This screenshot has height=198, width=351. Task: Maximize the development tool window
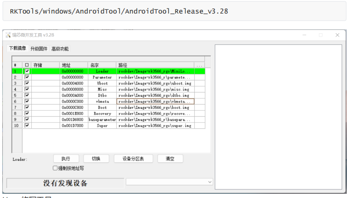click(321, 35)
